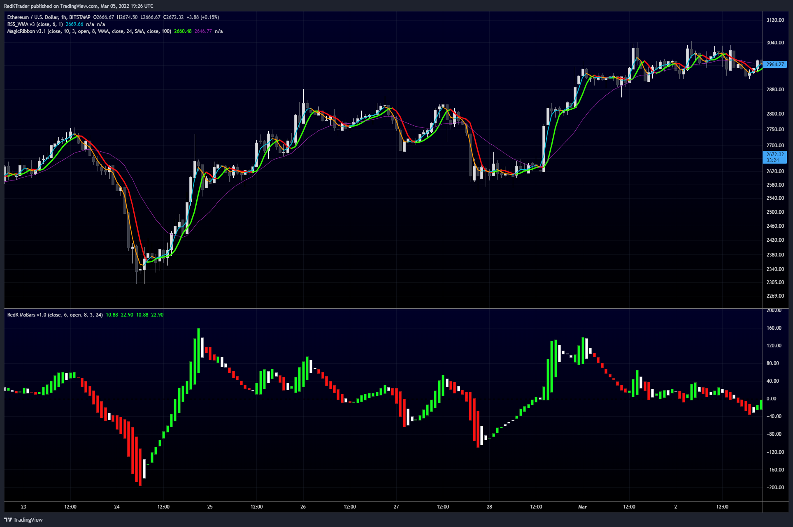Click the −40.00 label on MoBars axis

774,416
